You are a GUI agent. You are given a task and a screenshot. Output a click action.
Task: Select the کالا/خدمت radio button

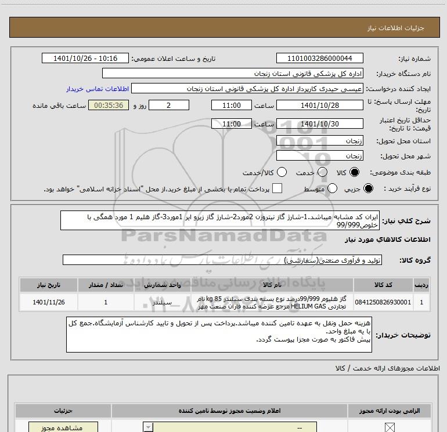pyautogui.click(x=282, y=172)
